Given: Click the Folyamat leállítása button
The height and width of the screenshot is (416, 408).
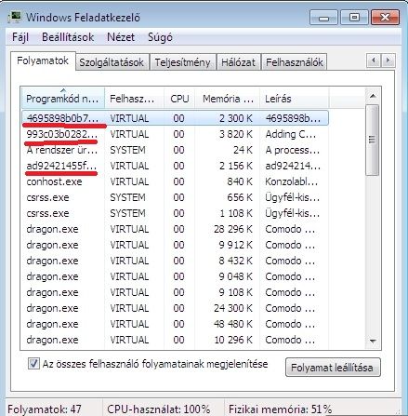Looking at the screenshot, I should click(333, 368).
